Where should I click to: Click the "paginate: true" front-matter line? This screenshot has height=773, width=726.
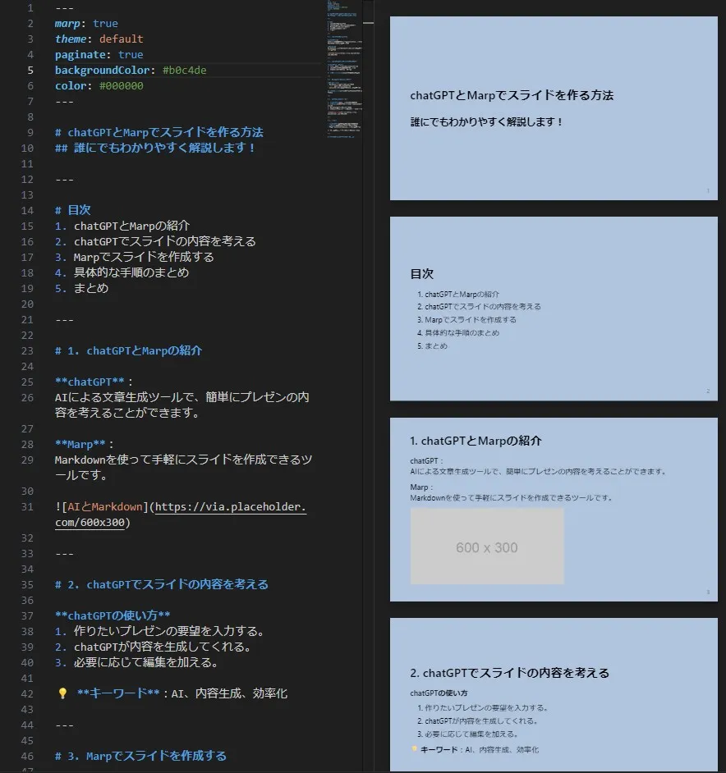click(99, 55)
